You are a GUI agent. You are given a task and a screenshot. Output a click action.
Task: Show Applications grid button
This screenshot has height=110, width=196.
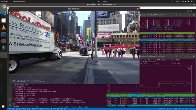4,106
